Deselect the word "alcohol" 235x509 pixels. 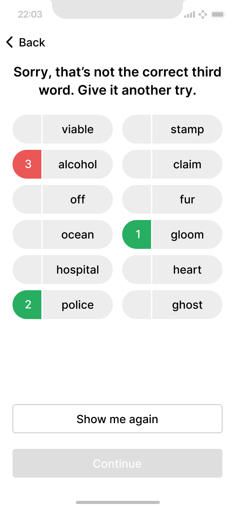[77, 164]
